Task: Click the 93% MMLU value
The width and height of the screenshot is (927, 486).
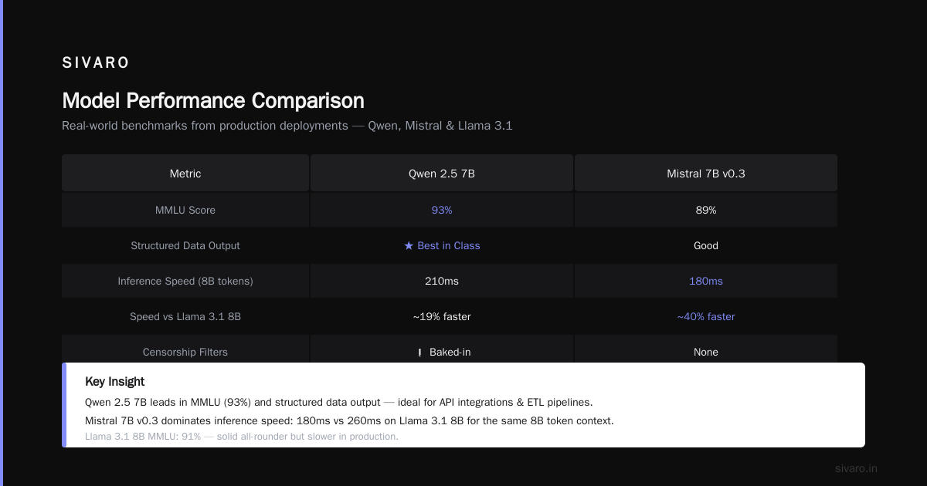Action: 442,210
